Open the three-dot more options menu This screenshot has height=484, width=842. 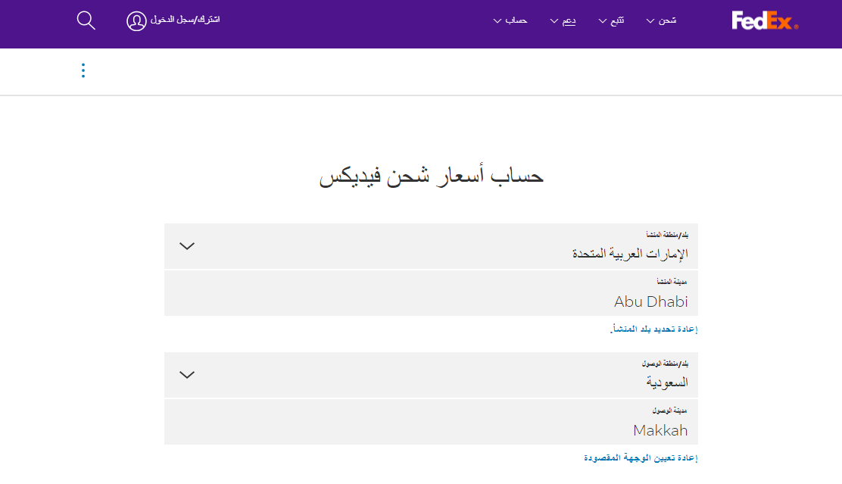[x=83, y=70]
